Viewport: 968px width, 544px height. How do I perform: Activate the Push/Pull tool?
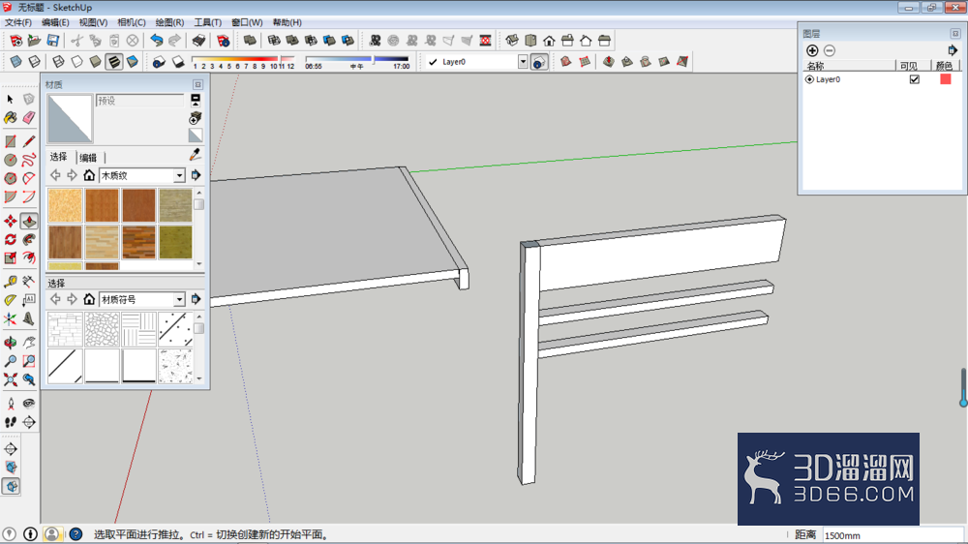tap(29, 221)
